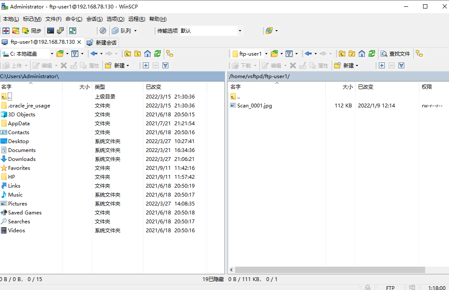
Task: Click the plus selection toggle in the right panel
Action: tap(382, 65)
